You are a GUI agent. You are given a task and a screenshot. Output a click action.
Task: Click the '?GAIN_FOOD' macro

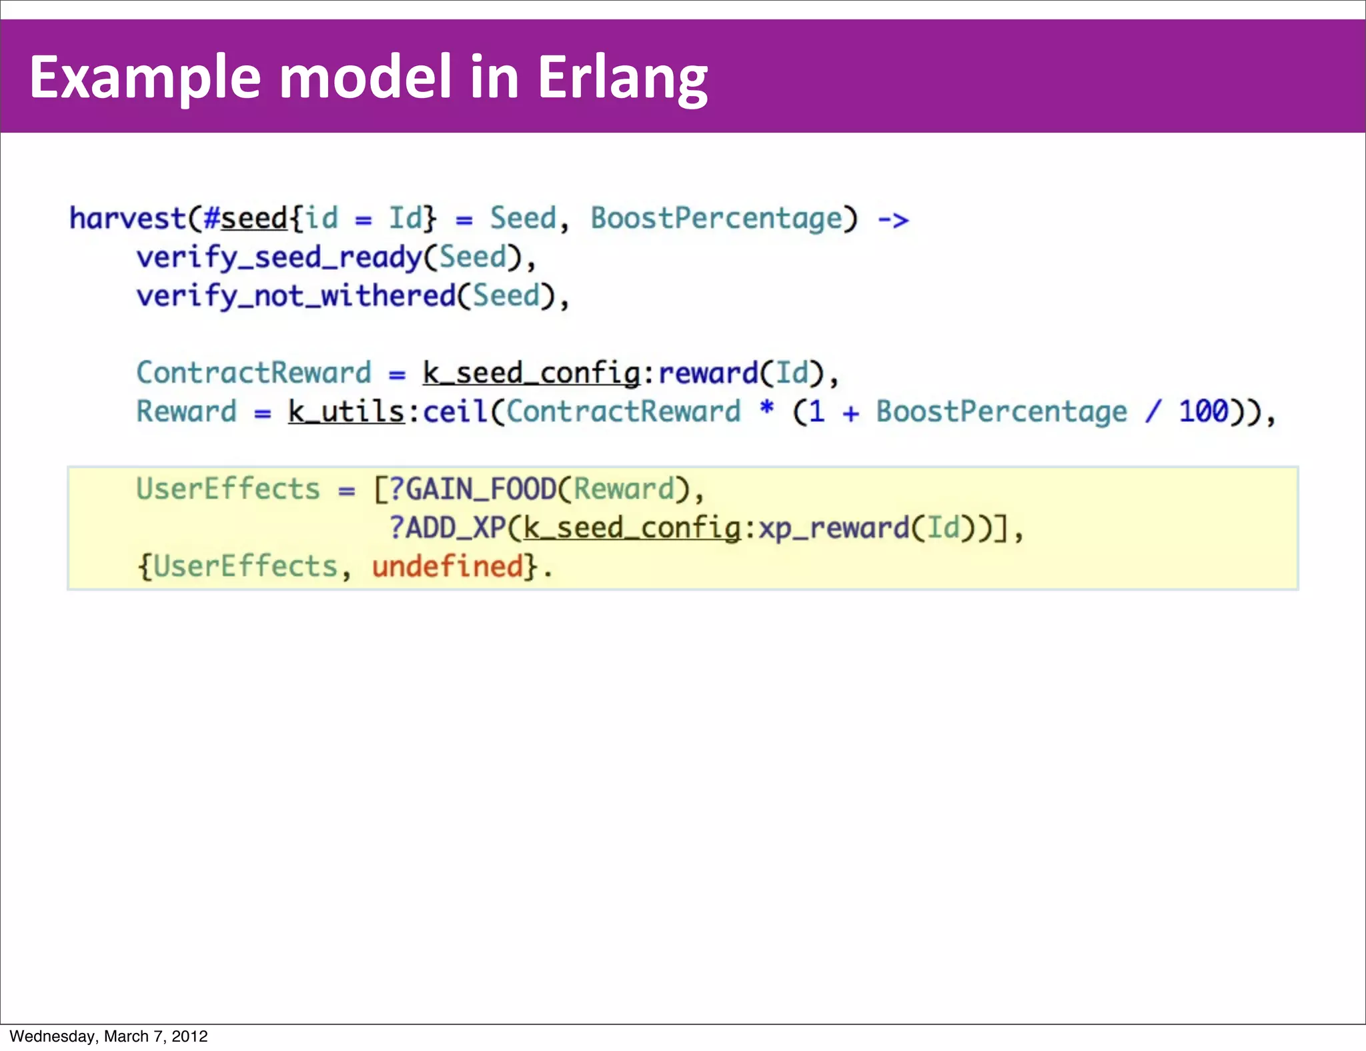[472, 489]
